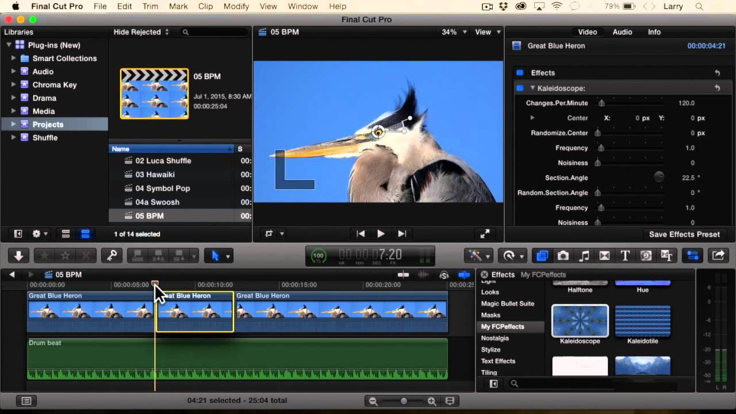Select the Stylize effects category
The width and height of the screenshot is (736, 414).
click(490, 350)
